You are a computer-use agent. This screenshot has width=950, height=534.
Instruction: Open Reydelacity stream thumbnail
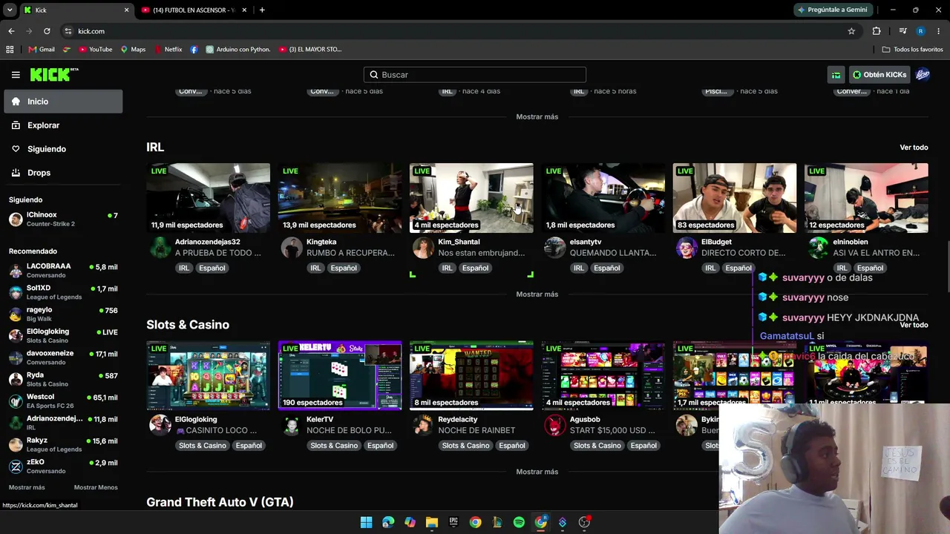click(471, 375)
